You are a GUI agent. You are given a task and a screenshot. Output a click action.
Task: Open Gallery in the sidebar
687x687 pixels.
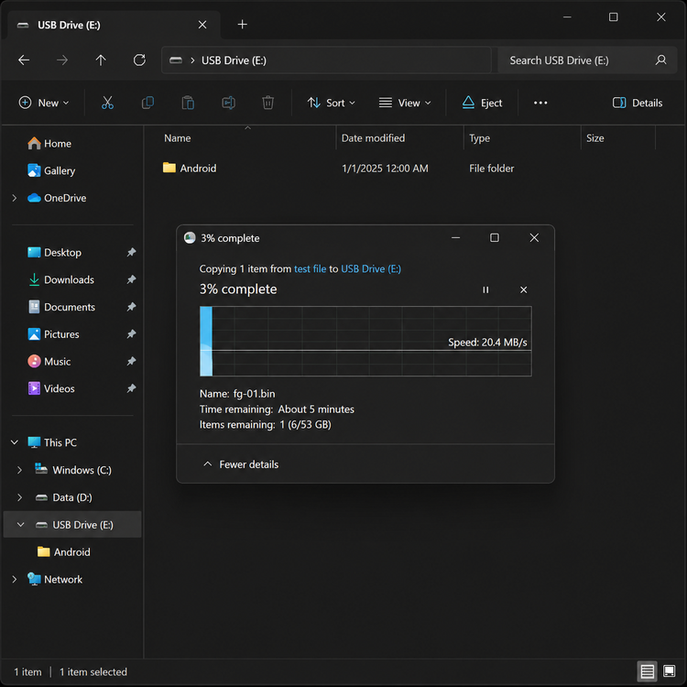click(x=51, y=171)
